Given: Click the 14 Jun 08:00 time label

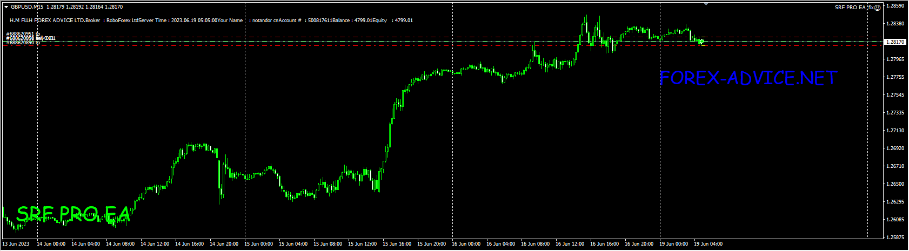Looking at the screenshot, I should [121, 244].
